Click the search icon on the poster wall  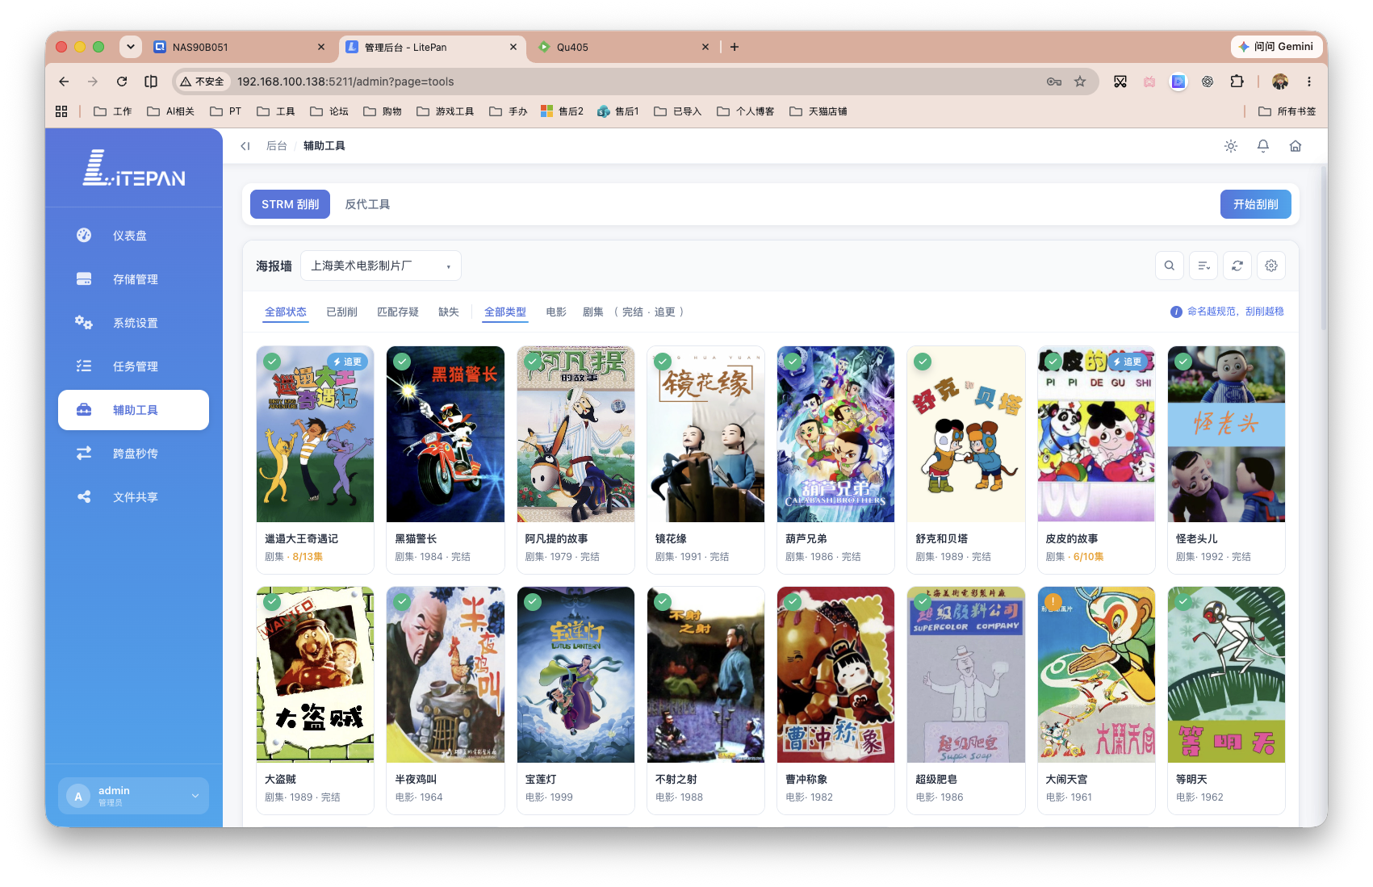(x=1170, y=266)
